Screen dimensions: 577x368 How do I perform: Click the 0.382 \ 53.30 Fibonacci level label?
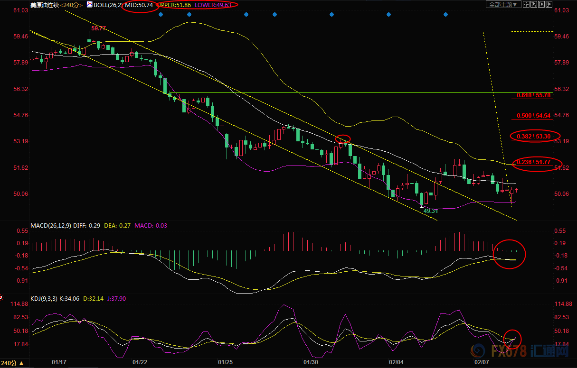(x=534, y=136)
